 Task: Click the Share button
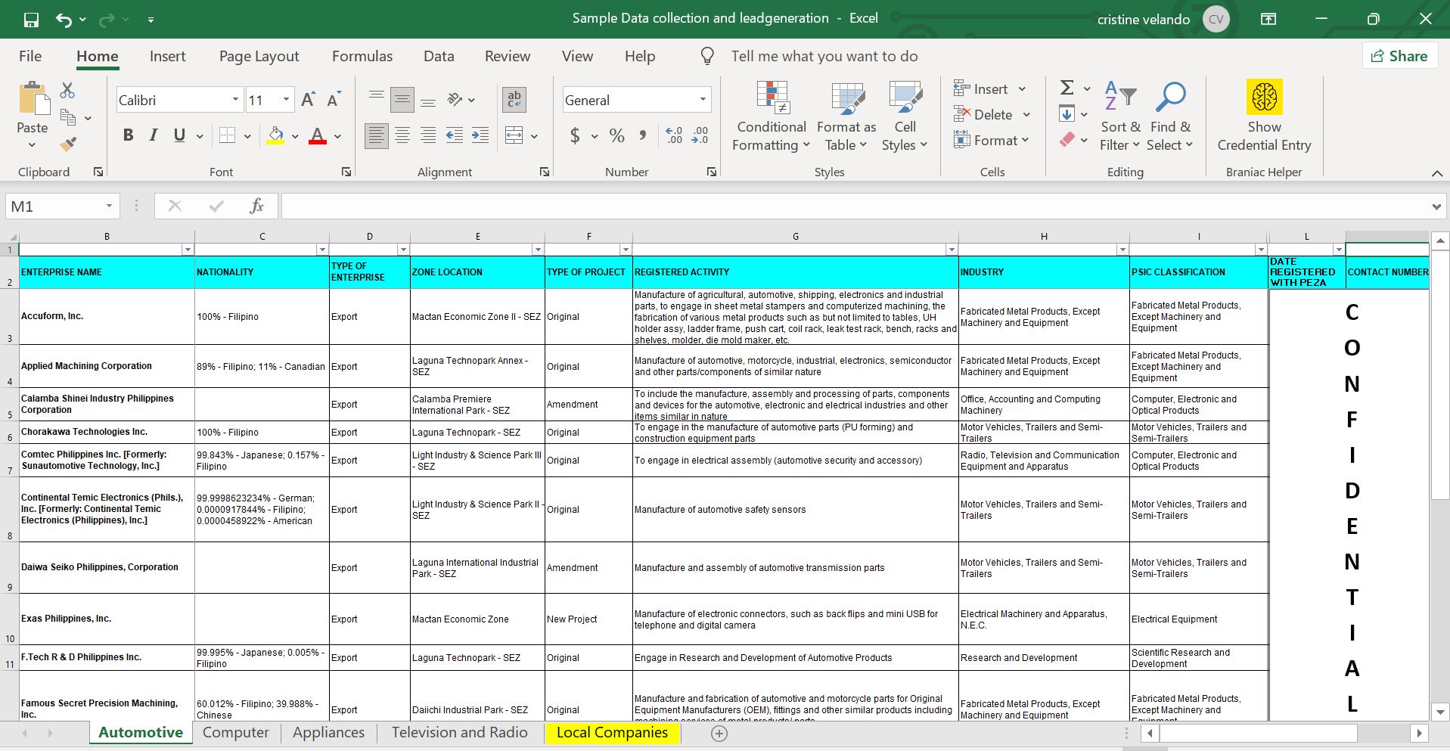(x=1400, y=56)
